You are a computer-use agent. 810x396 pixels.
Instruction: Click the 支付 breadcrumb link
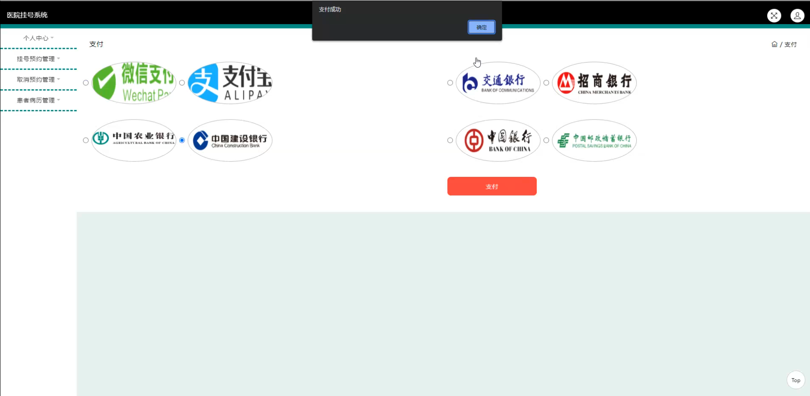[791, 44]
